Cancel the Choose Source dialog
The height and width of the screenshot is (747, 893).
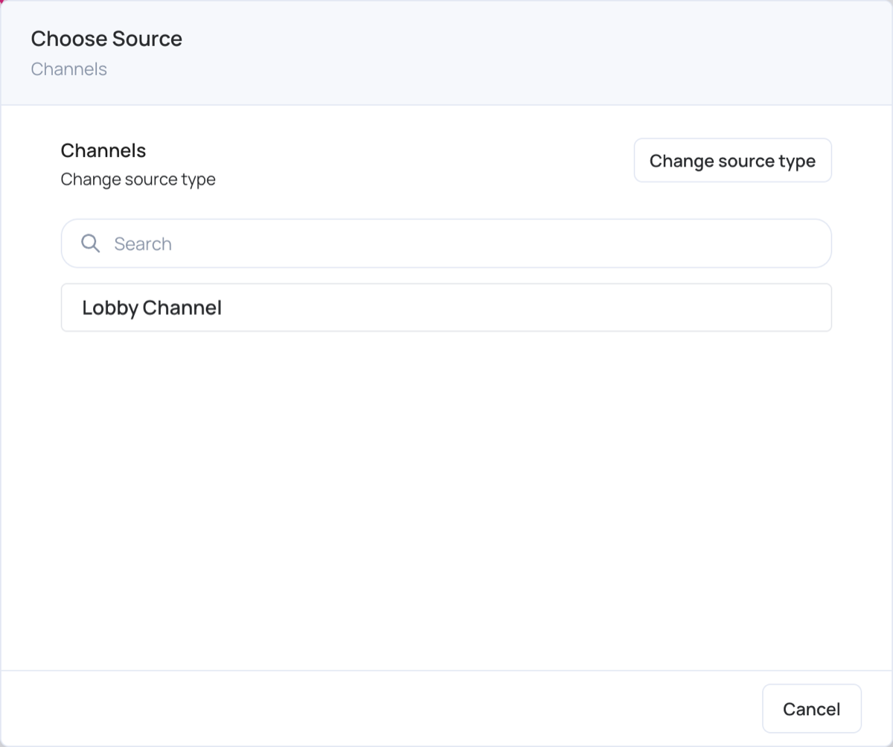pyautogui.click(x=811, y=709)
